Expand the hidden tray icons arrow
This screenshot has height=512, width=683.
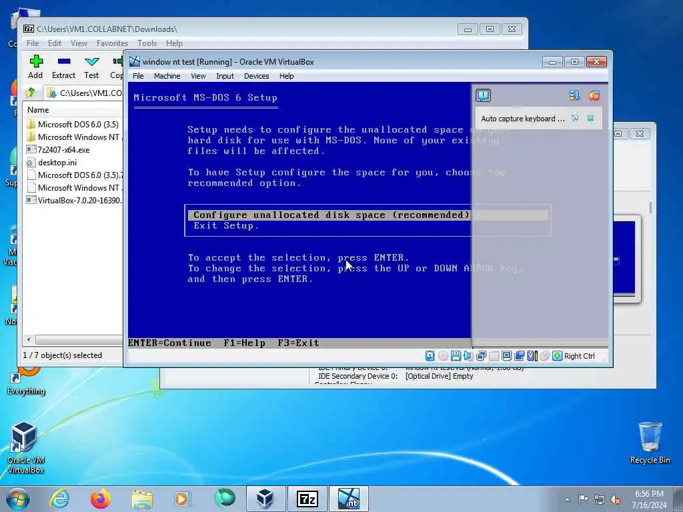pyautogui.click(x=567, y=499)
